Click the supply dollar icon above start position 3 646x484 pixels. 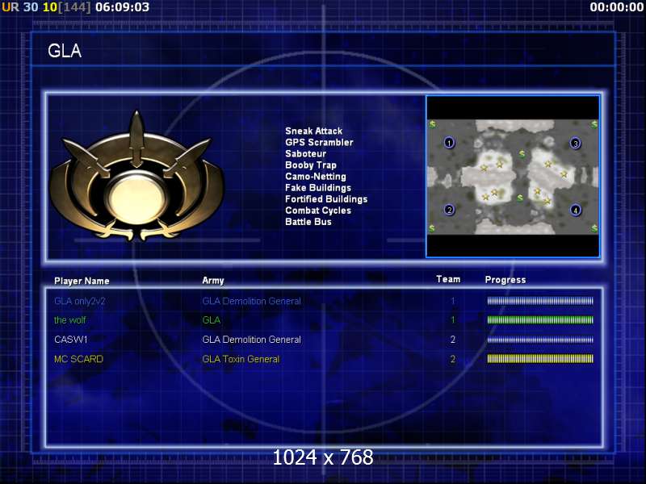(x=594, y=124)
